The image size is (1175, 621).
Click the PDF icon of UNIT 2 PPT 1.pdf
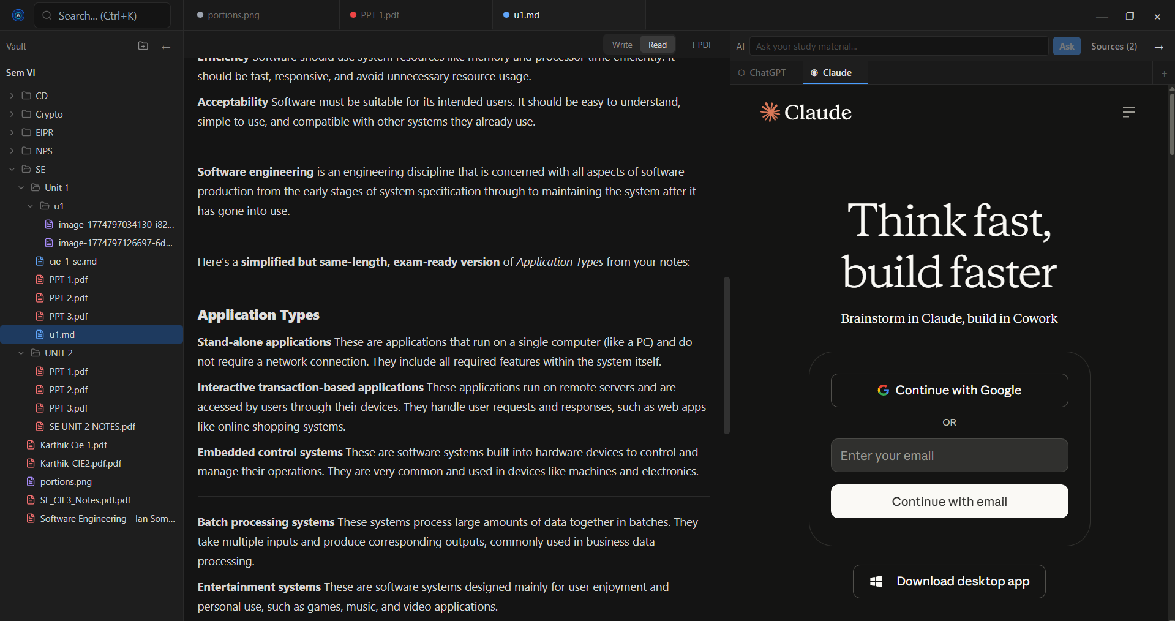pyautogui.click(x=40, y=371)
